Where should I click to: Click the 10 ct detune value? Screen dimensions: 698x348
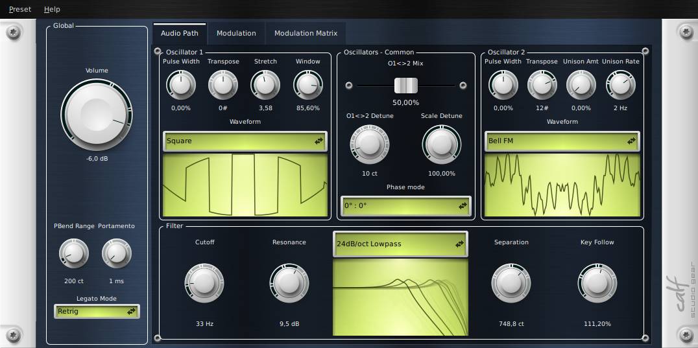click(370, 173)
